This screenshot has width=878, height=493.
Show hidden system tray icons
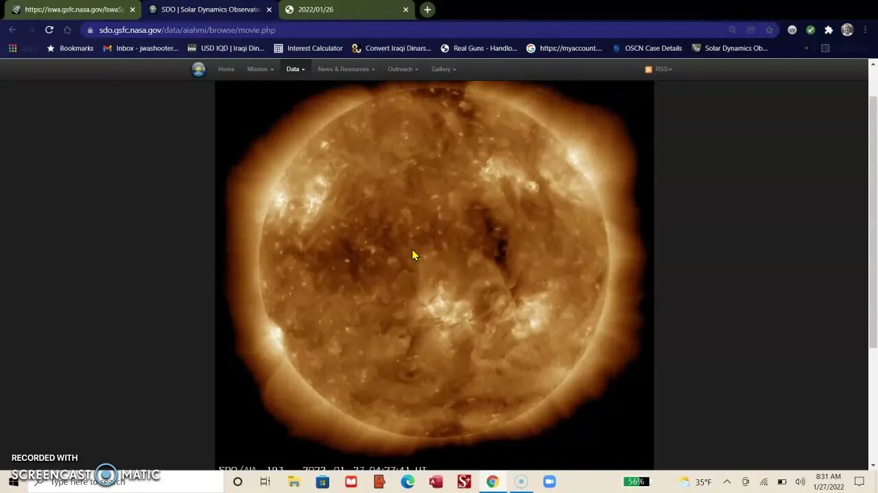click(727, 482)
